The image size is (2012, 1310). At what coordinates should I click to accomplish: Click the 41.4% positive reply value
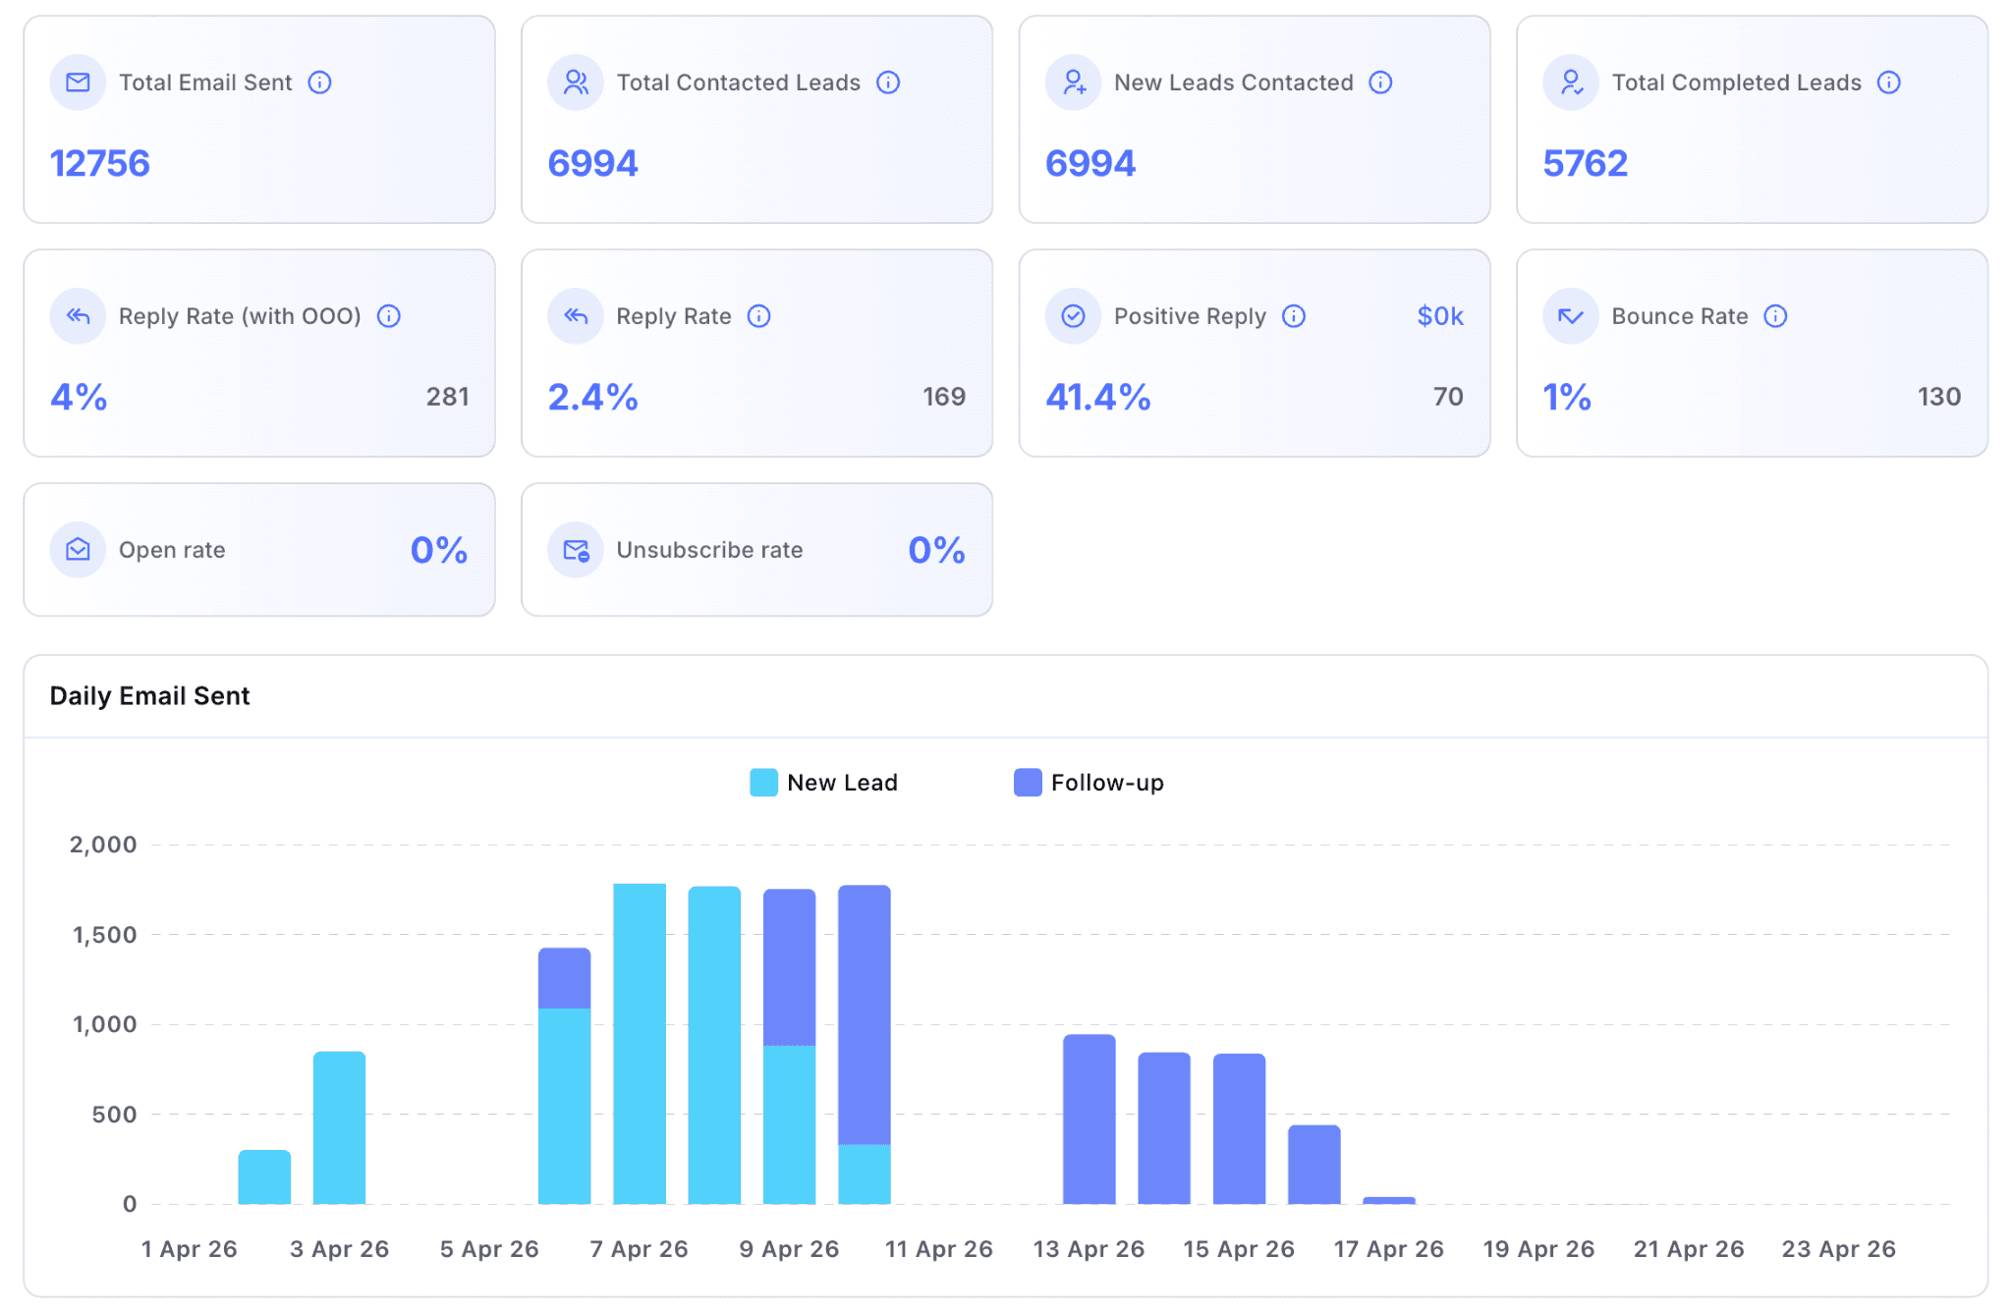1097,397
